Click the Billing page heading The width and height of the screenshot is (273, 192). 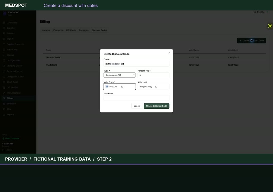pos(45,22)
